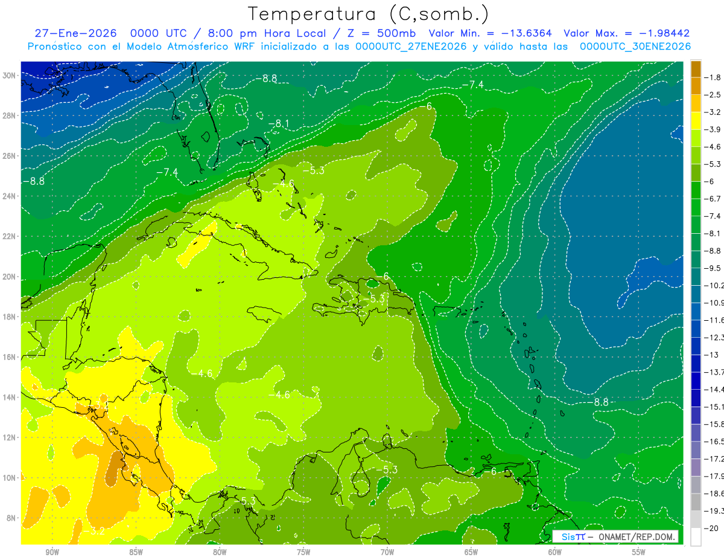This screenshot has height=560, width=724.
Task: Click the "22N" latitude axis label
Action: tap(10, 236)
